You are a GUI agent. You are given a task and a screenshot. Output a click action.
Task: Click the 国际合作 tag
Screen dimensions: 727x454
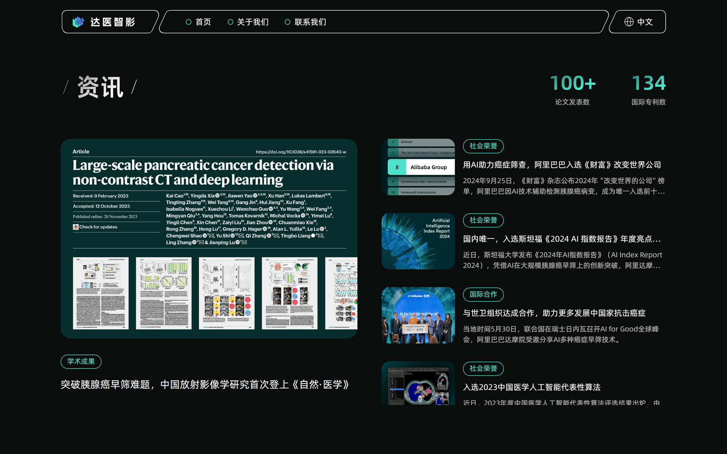(x=483, y=294)
